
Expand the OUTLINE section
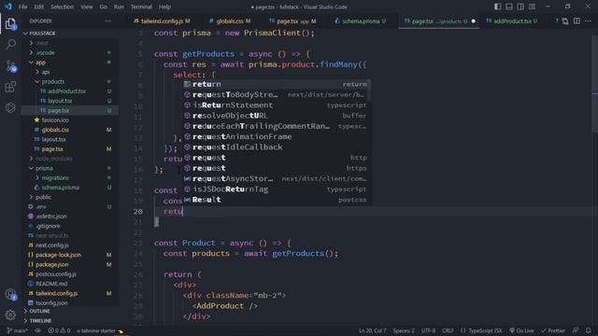click(39, 311)
